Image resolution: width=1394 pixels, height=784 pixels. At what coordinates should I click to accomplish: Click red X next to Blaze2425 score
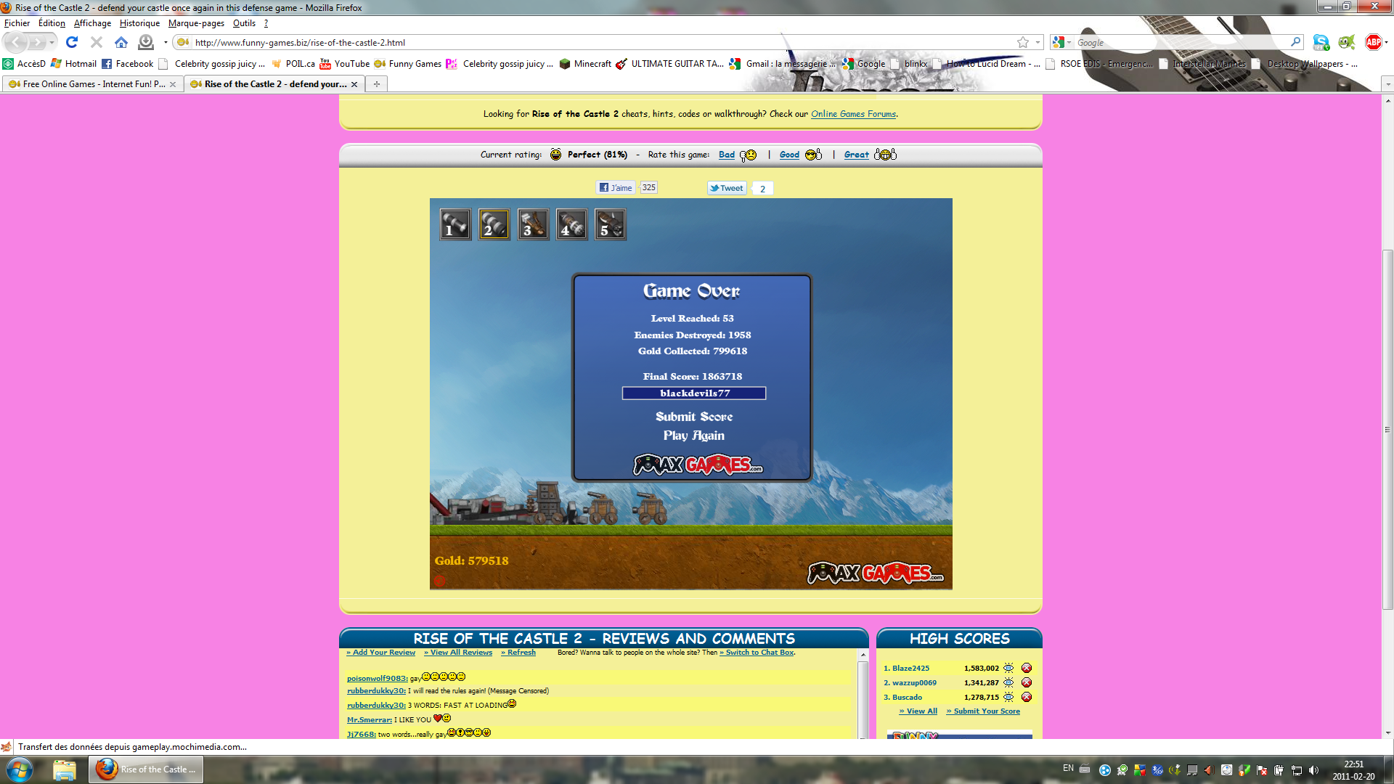click(1027, 668)
